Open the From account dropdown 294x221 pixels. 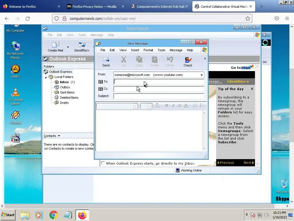(202, 75)
